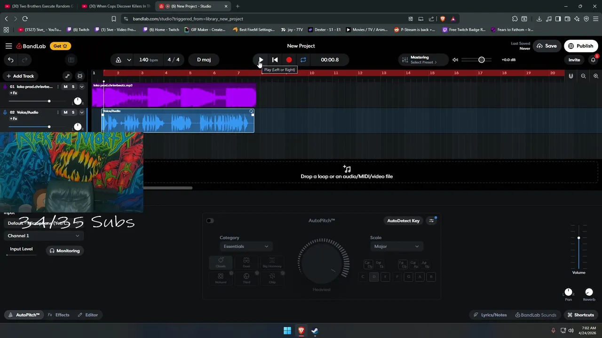602x338 pixels.
Task: Select the blue Voice/Audio clip
Action: pos(178,121)
